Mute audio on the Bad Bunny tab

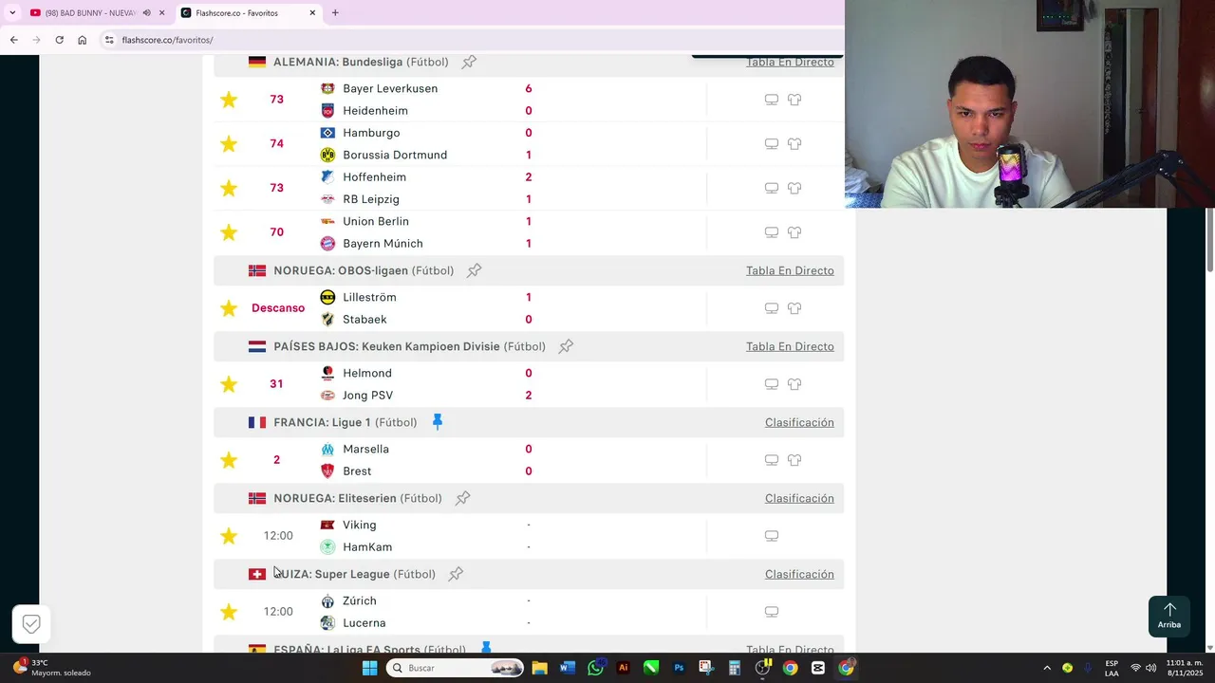tap(146, 13)
